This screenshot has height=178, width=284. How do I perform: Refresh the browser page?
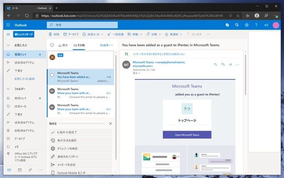coord(27,16)
